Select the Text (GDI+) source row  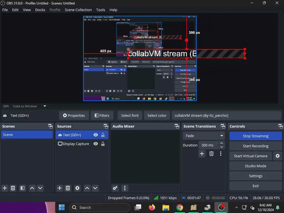[82, 135]
